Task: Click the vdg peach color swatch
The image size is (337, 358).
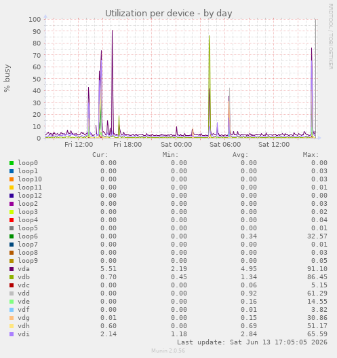Action: coord(12,318)
